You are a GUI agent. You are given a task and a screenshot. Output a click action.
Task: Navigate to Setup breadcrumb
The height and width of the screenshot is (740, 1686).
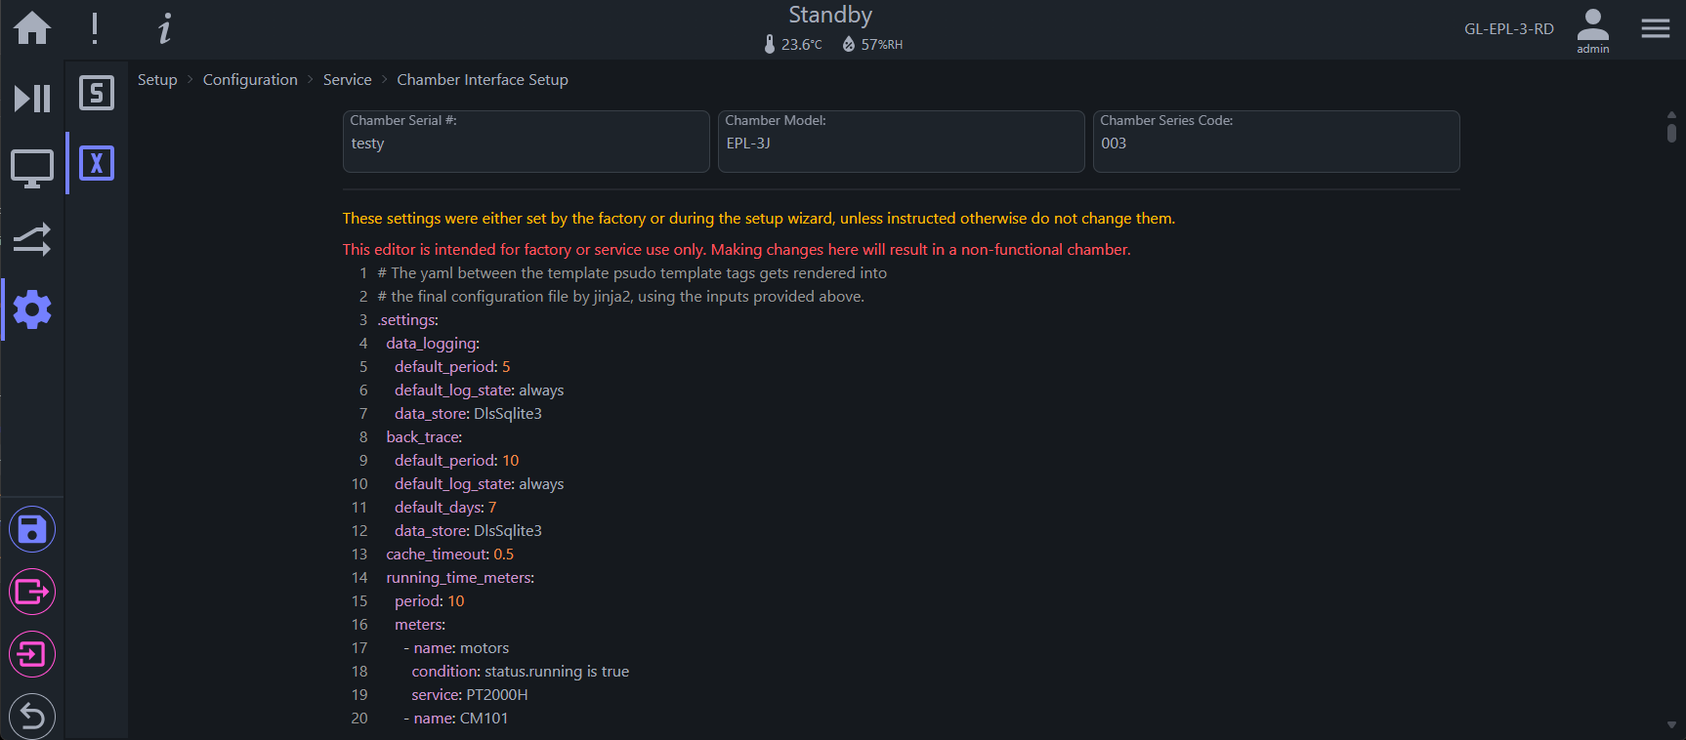point(157,80)
